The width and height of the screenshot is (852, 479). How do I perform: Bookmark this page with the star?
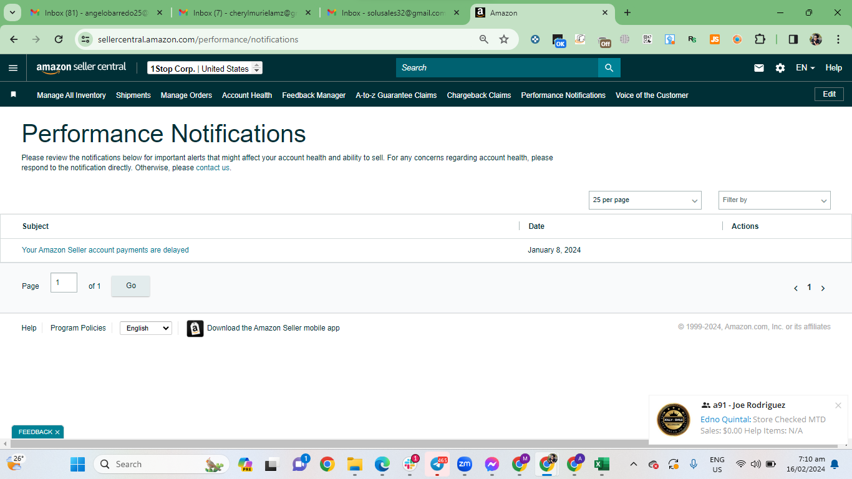click(x=504, y=39)
